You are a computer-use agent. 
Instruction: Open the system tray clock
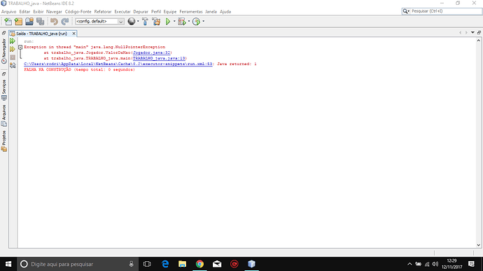pyautogui.click(x=452, y=264)
